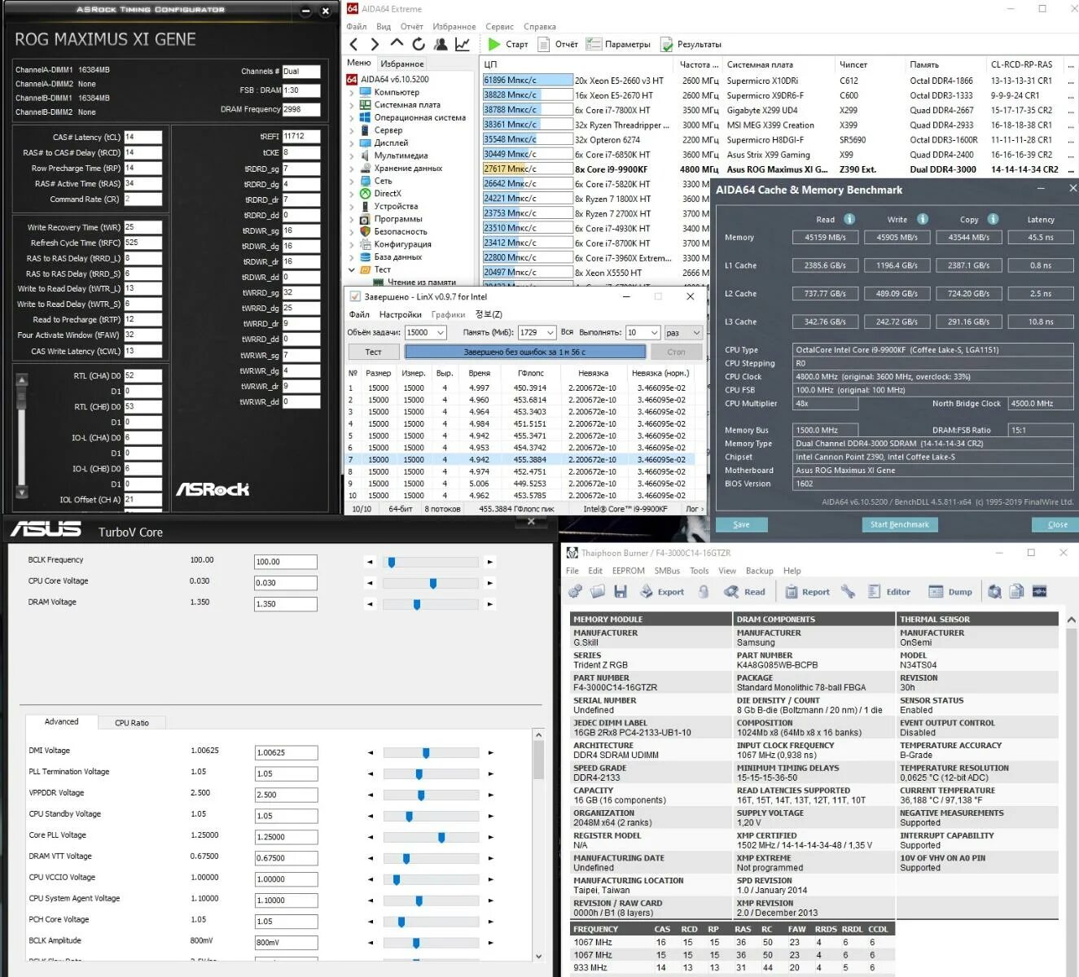Click Export in Thaiphoon Burner toolbar
The image size is (1079, 977).
click(662, 592)
